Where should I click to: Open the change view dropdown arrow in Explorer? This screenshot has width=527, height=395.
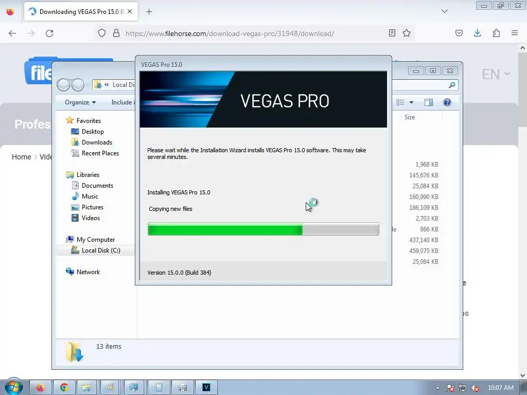[x=411, y=102]
